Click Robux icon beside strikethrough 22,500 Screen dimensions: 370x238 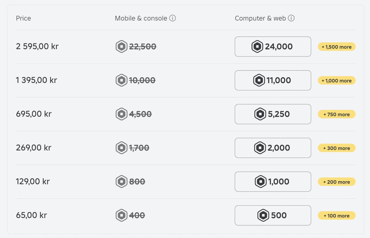tap(121, 47)
